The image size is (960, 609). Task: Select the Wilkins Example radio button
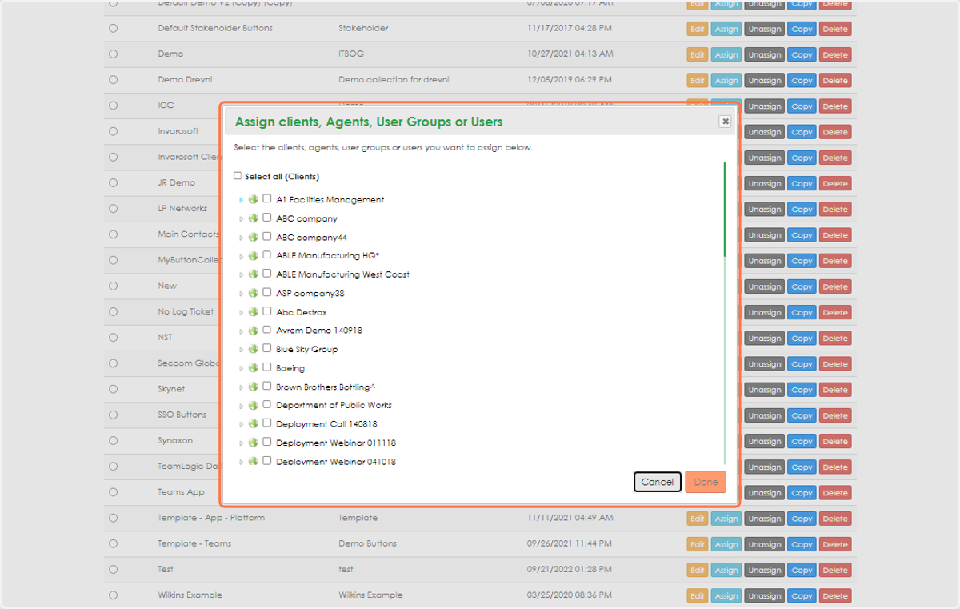[113, 595]
